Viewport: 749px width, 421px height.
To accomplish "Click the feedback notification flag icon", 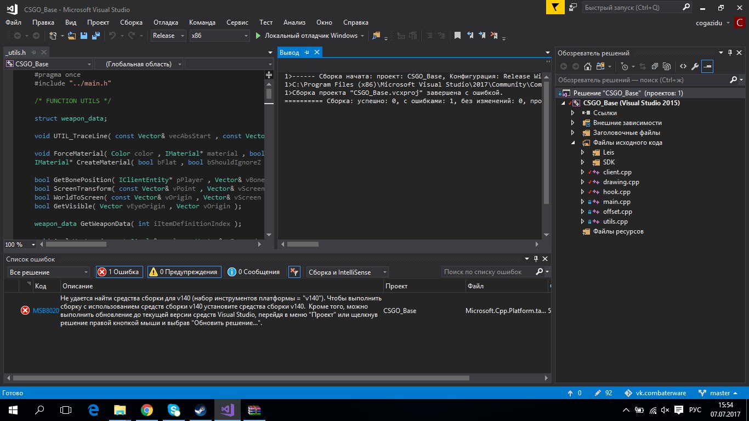I will coord(555,8).
